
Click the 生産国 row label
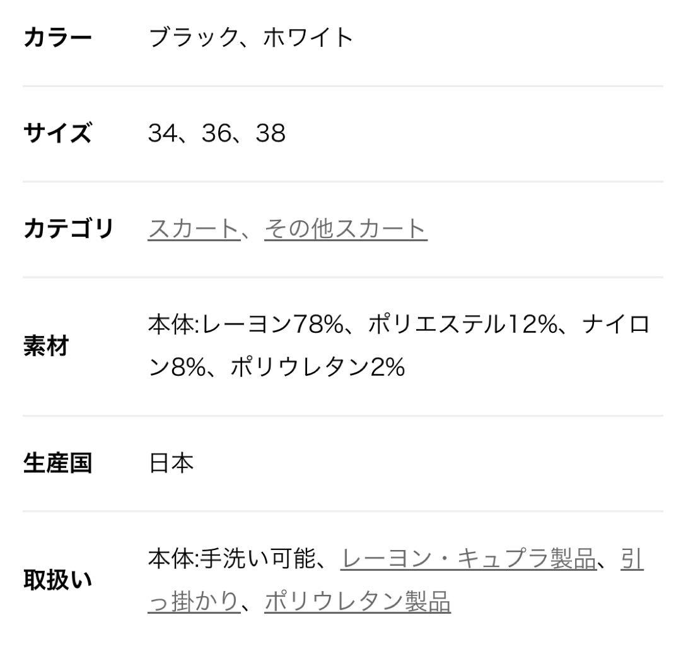(x=58, y=463)
